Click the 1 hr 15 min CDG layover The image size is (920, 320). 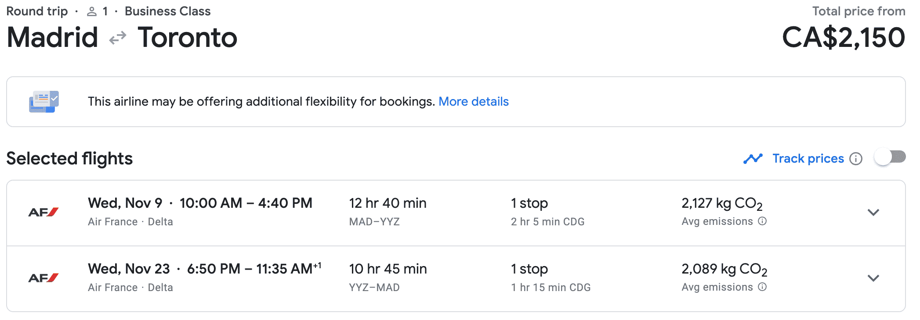551,288
